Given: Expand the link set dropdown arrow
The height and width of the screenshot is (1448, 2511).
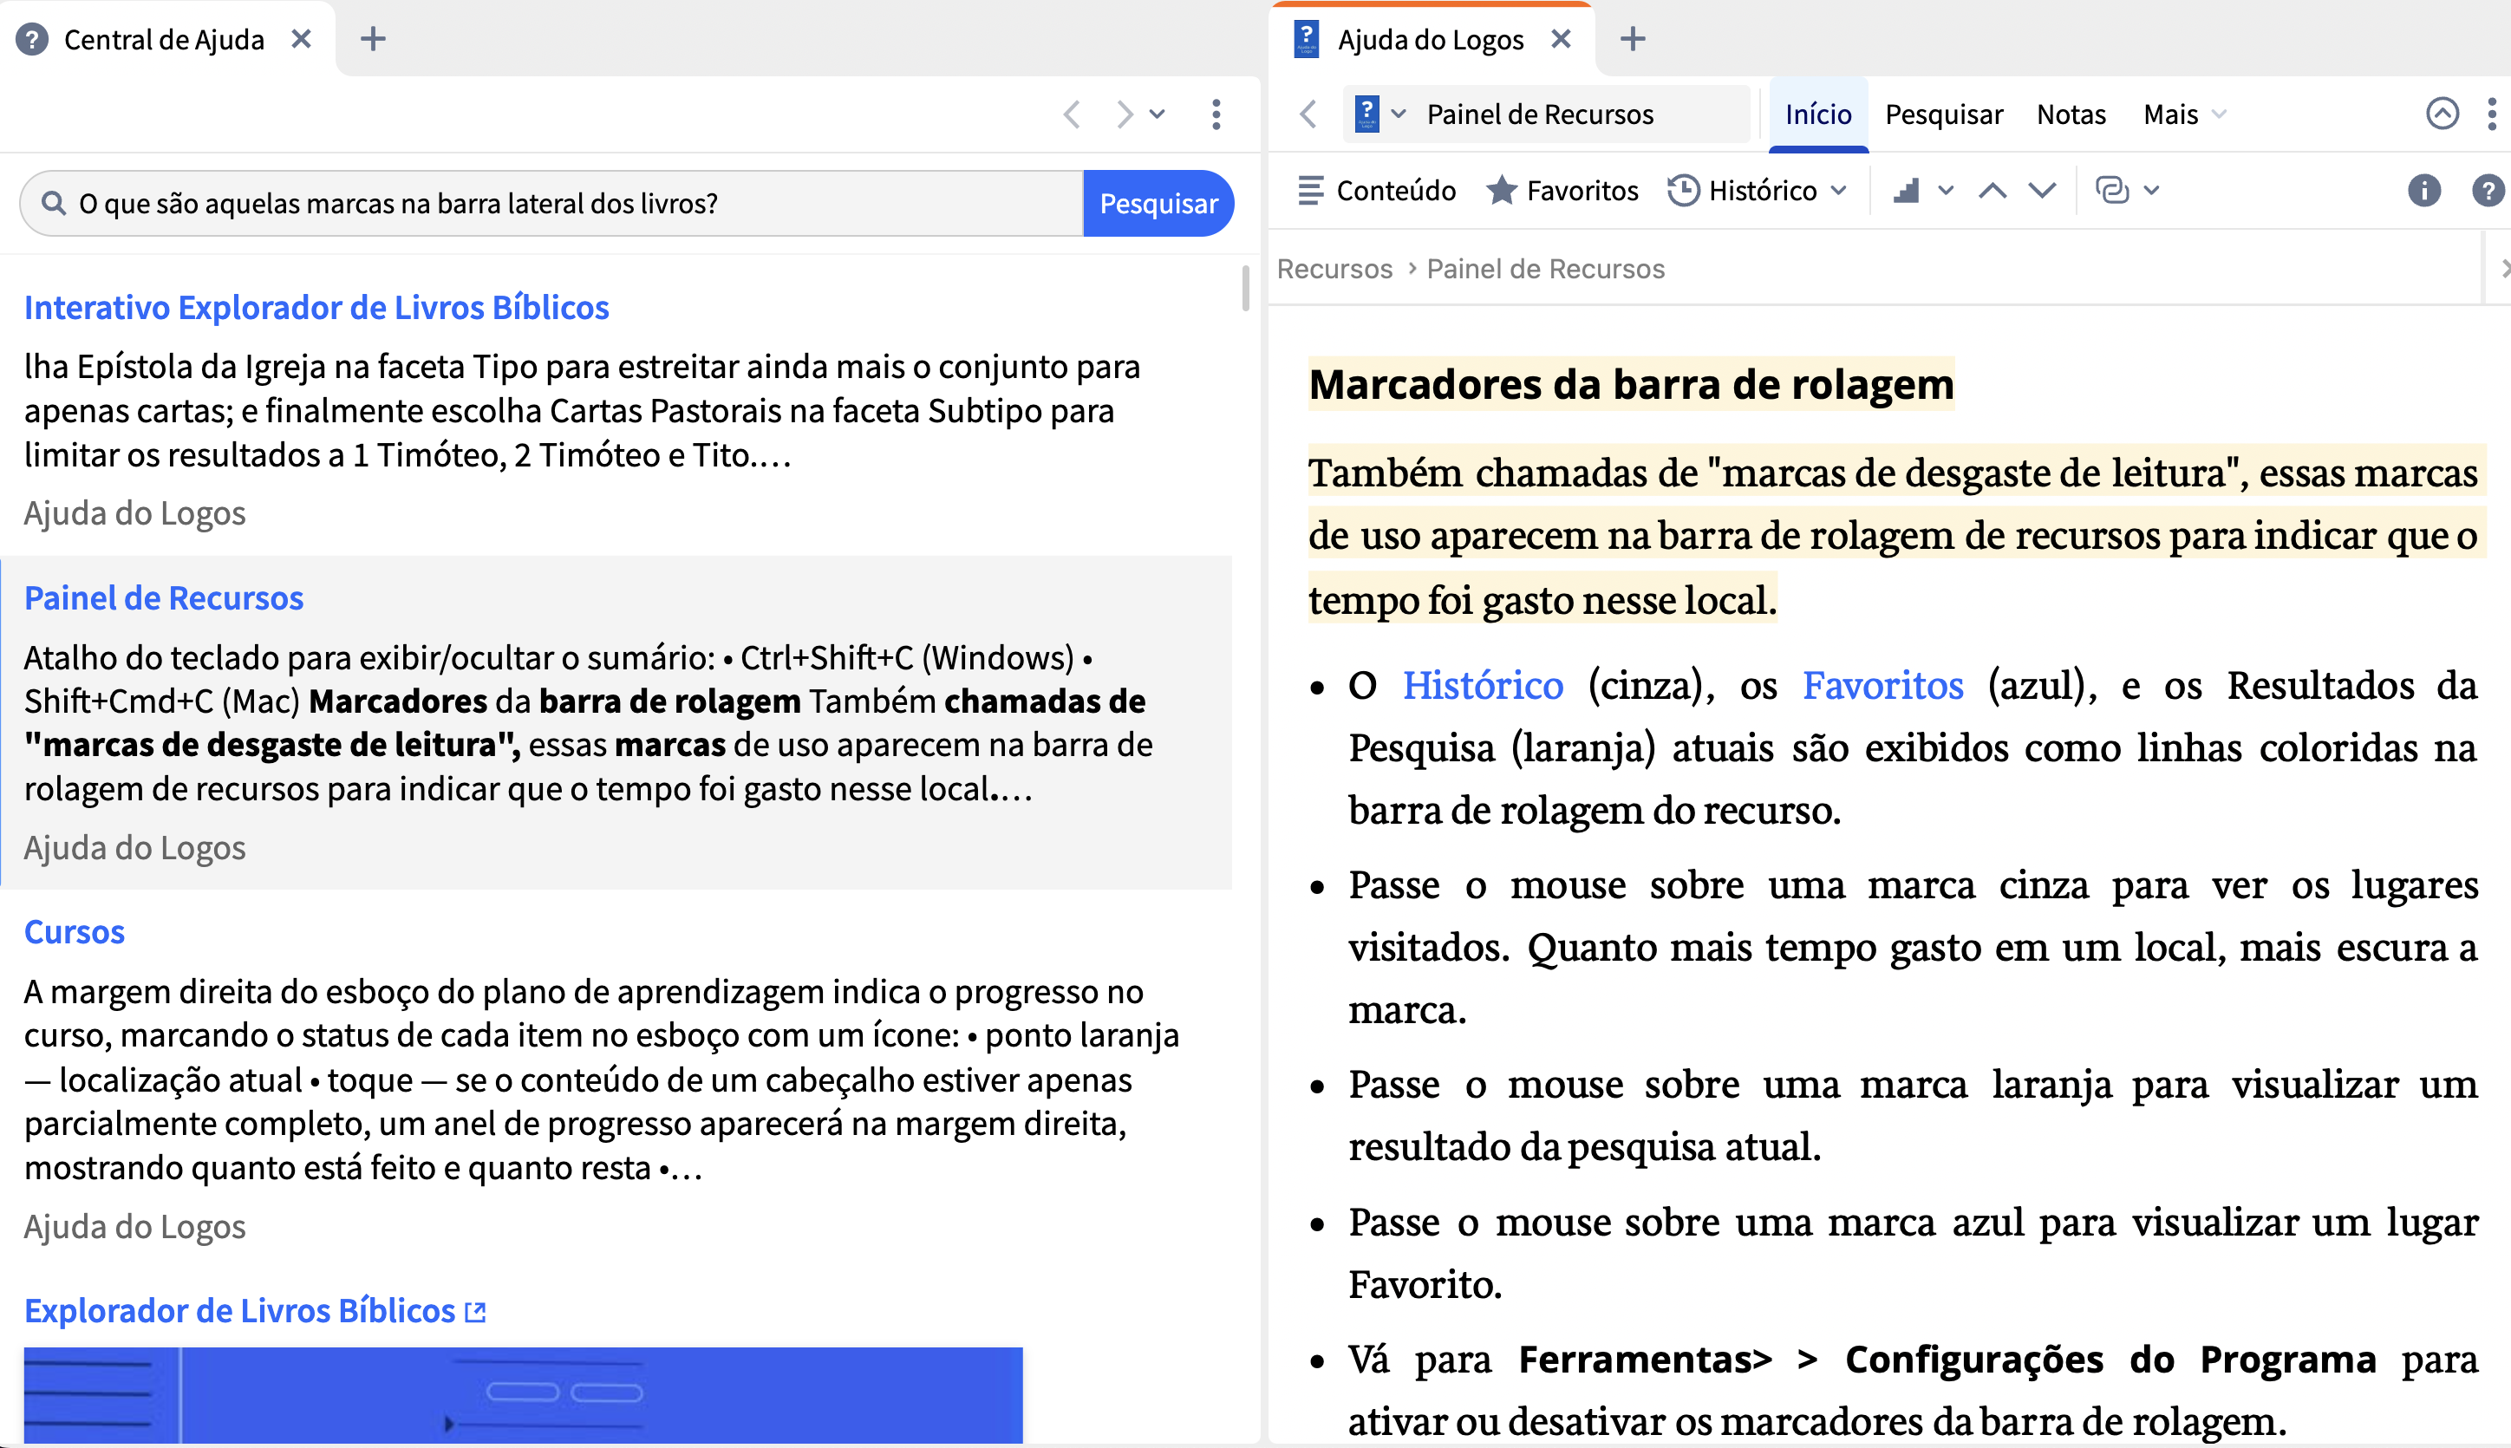Looking at the screenshot, I should tap(2152, 190).
